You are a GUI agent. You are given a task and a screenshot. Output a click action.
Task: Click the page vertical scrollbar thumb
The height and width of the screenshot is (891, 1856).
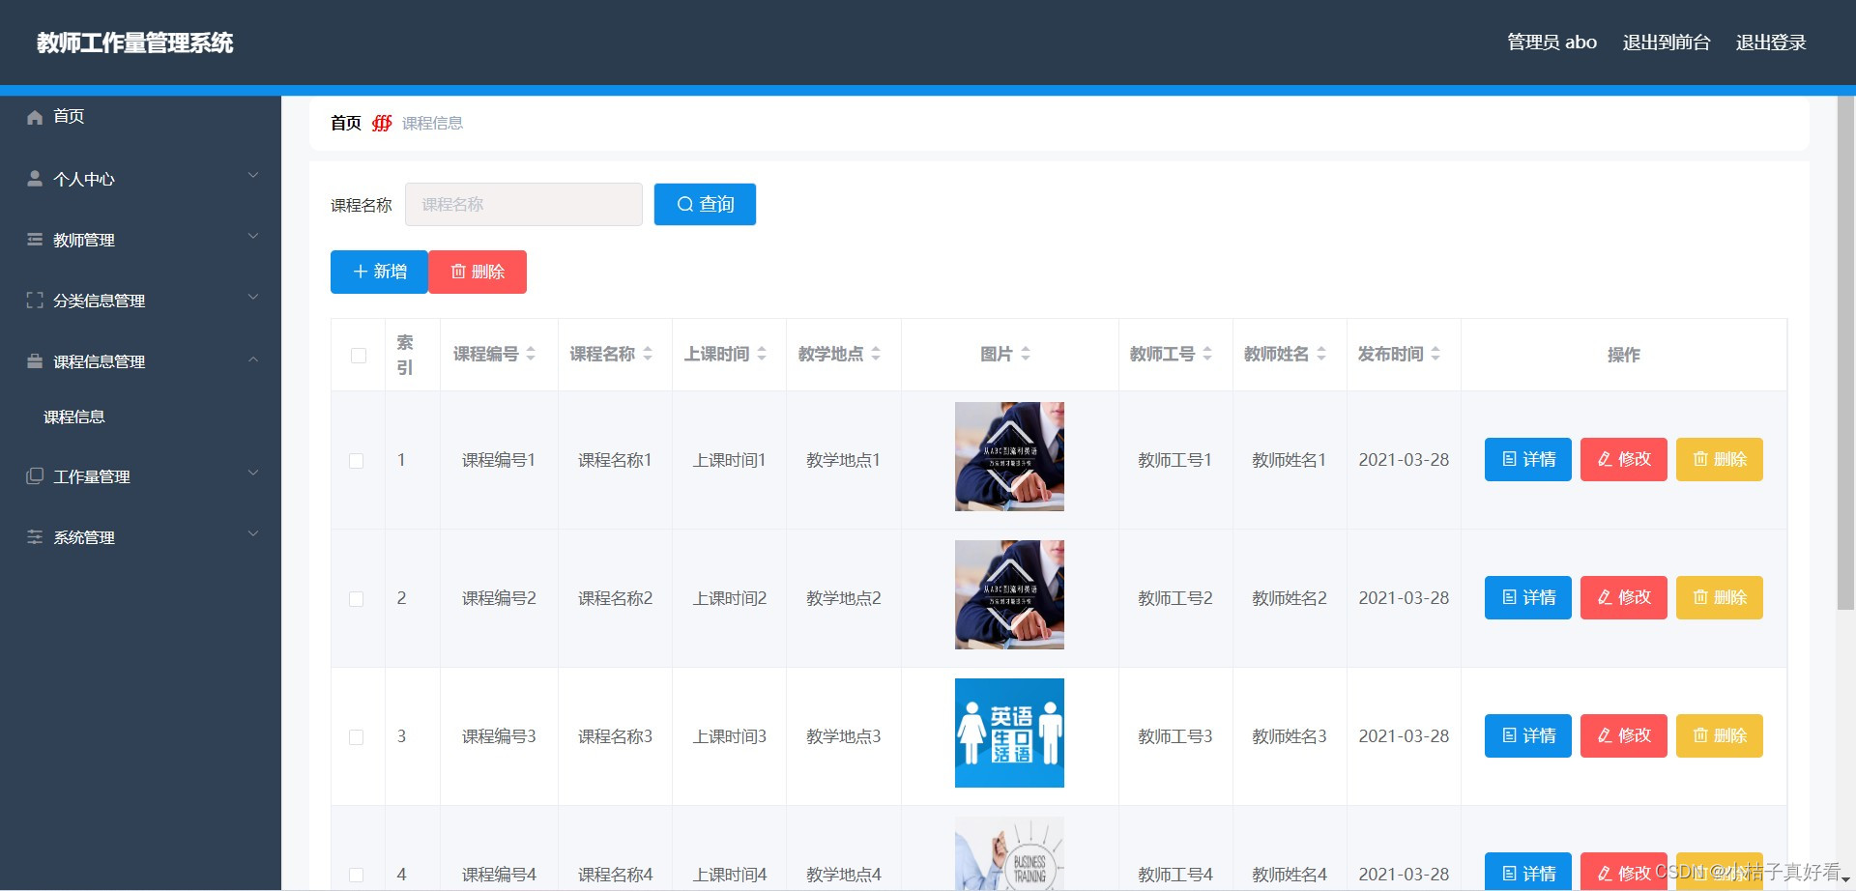pos(1845,353)
